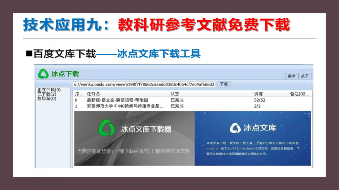Select 已下载(2) in the left panel
This screenshot has height=190, width=339.
point(47,94)
